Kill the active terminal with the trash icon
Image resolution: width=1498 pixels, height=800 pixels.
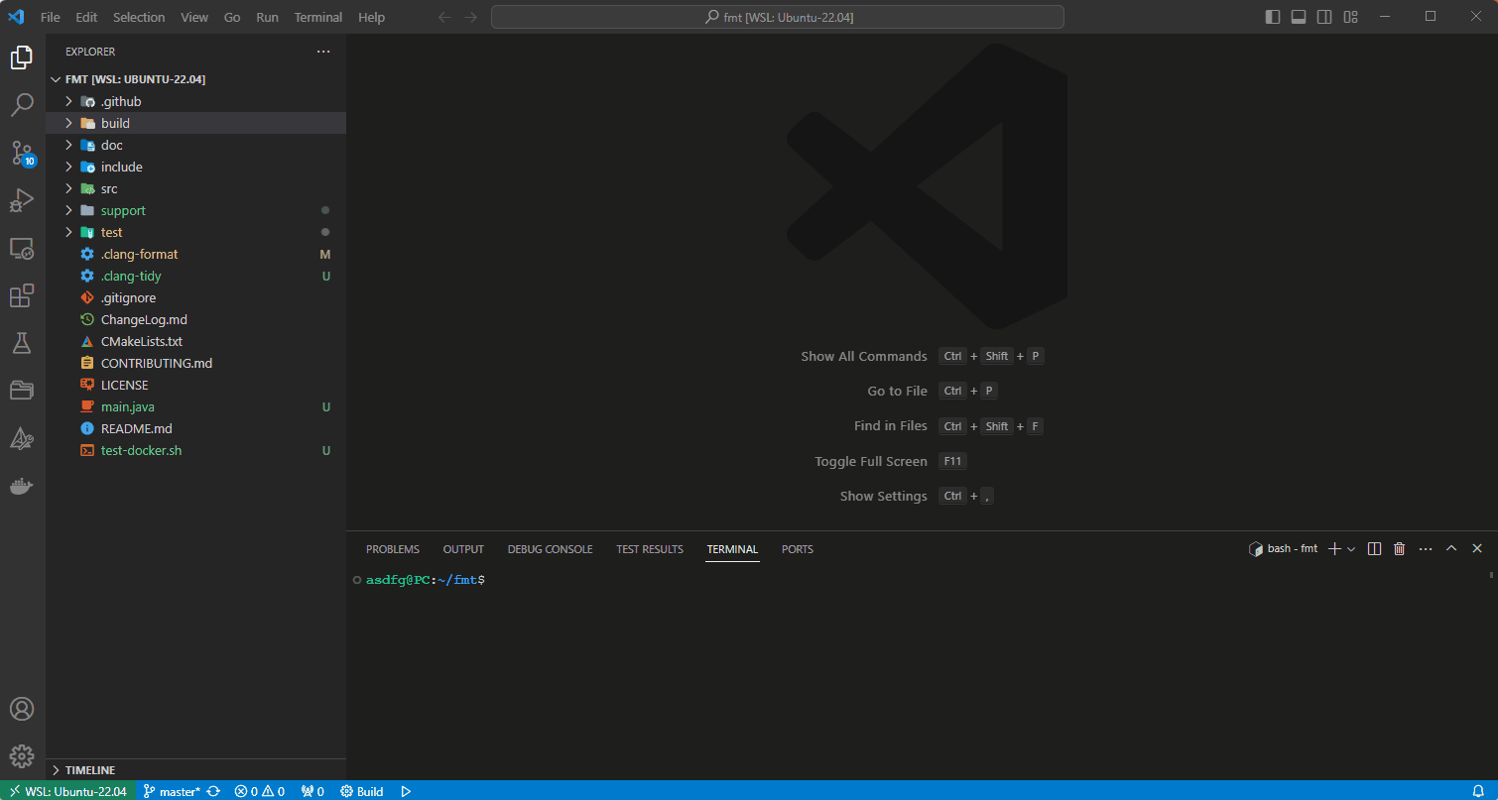coord(1399,548)
